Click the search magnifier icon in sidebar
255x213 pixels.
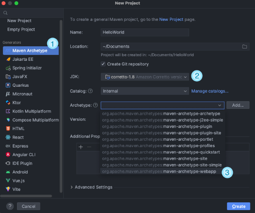pyautogui.click(x=6, y=13)
